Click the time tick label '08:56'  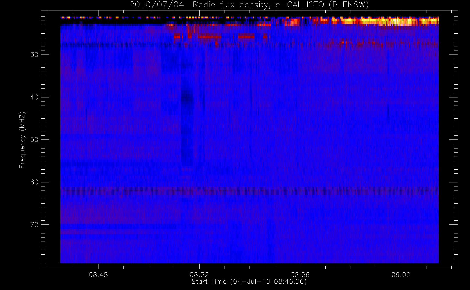pyautogui.click(x=300, y=275)
